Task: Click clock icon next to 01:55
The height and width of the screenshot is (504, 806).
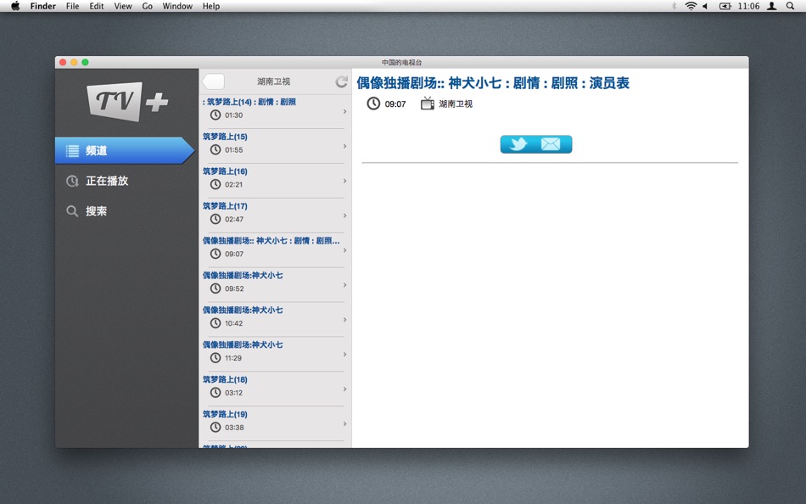Action: tap(215, 149)
